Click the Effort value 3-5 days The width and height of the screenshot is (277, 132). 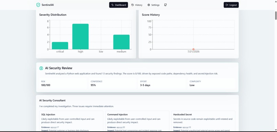pos(145,85)
